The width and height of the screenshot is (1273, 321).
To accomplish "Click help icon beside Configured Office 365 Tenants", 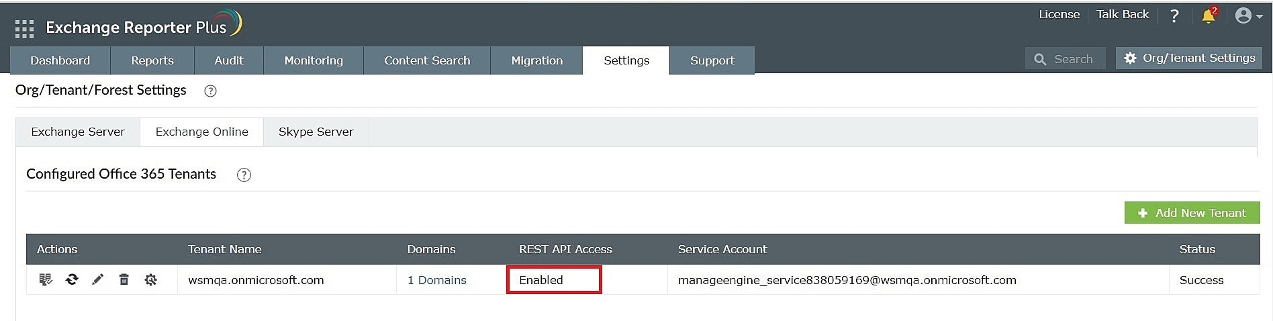I will pos(244,175).
